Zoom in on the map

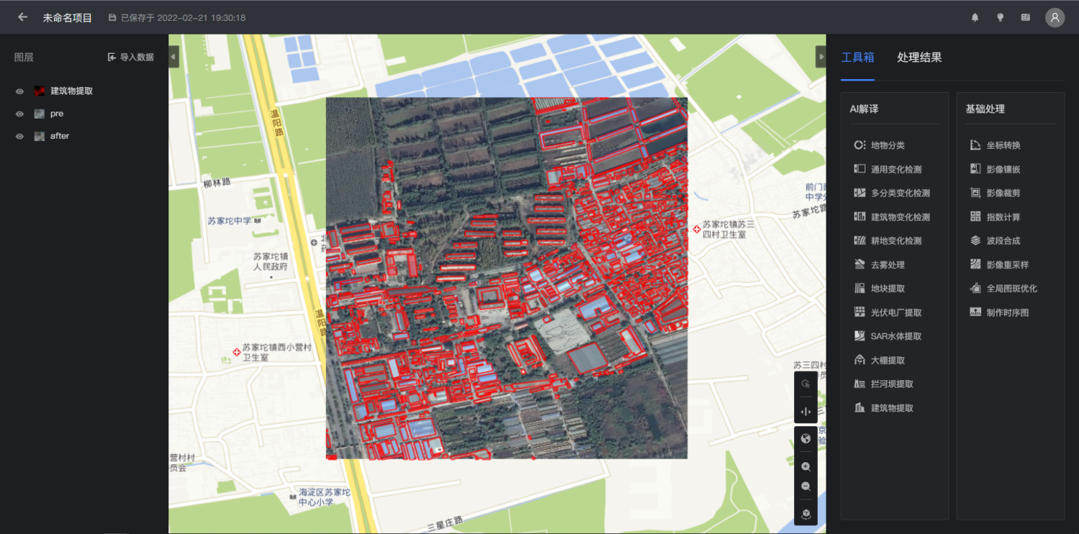806,466
